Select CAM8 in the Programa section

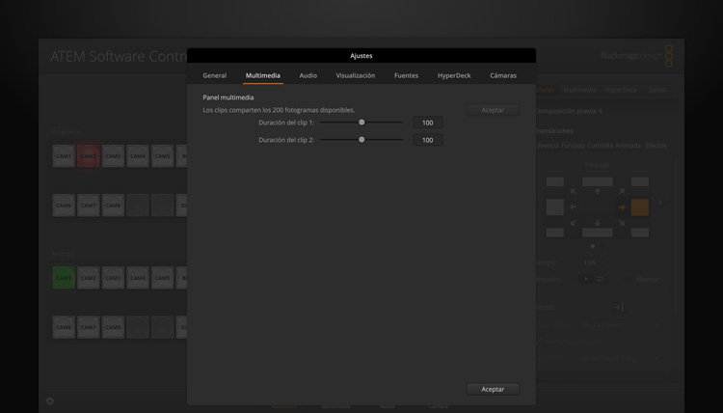pyautogui.click(x=113, y=206)
